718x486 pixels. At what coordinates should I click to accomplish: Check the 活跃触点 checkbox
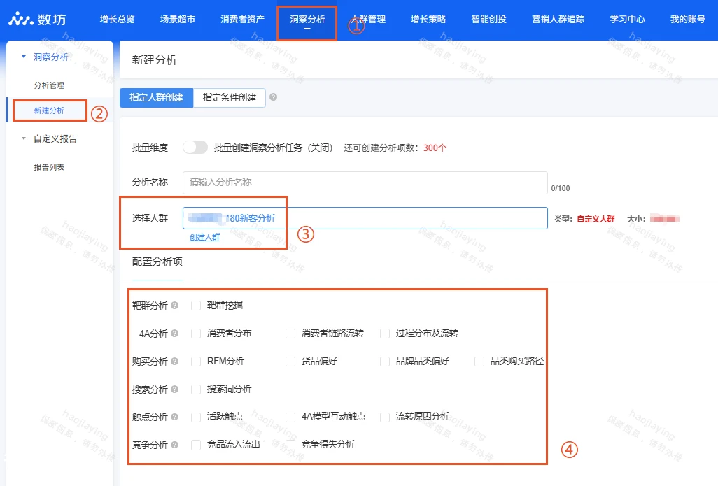[196, 417]
